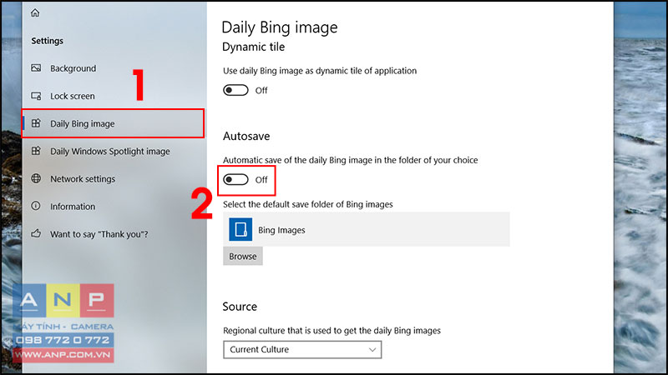Click the Browse button
The height and width of the screenshot is (375, 668).
(x=243, y=257)
